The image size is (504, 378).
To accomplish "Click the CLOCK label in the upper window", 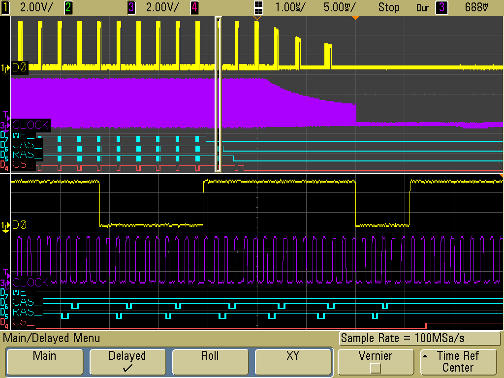I will (x=31, y=125).
